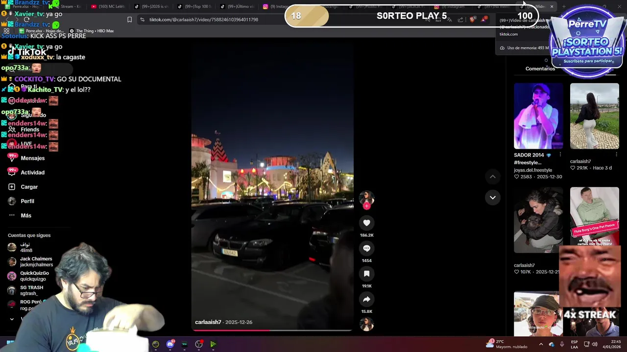Open carlaaish7 29.1K likes video thumbnail
627x352 pixels.
click(x=594, y=116)
